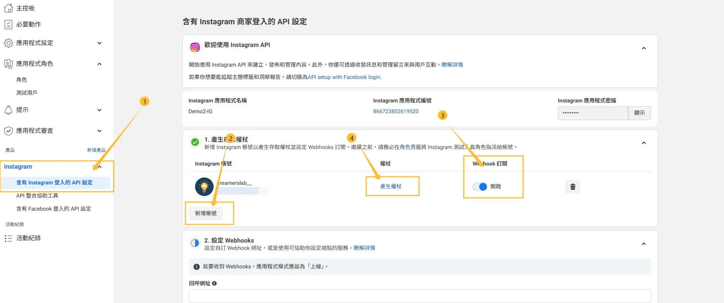Select 角色 under 應用程式角色
The image size is (724, 303).
(22, 80)
